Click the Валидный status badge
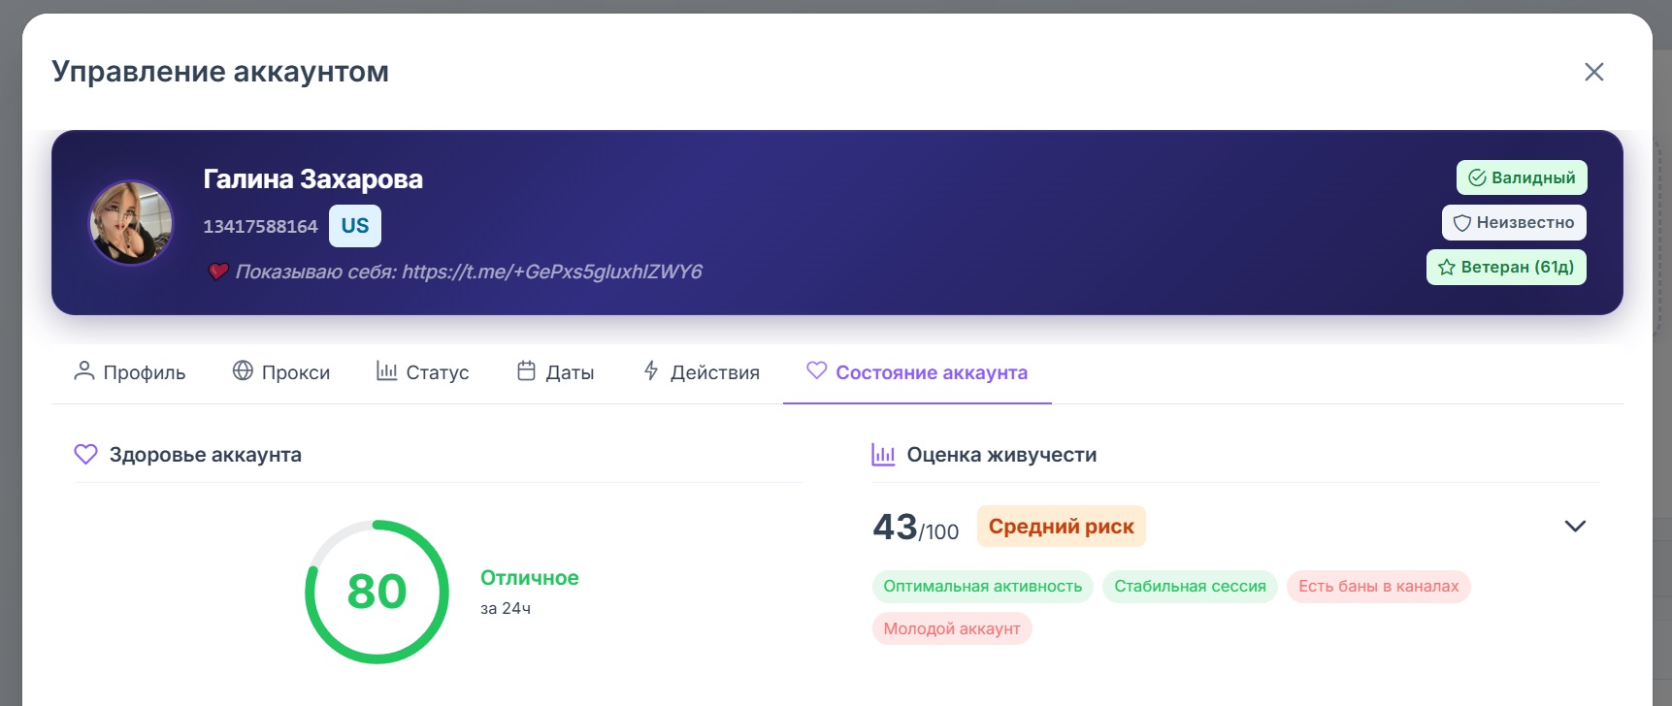The image size is (1672, 706). (x=1522, y=177)
